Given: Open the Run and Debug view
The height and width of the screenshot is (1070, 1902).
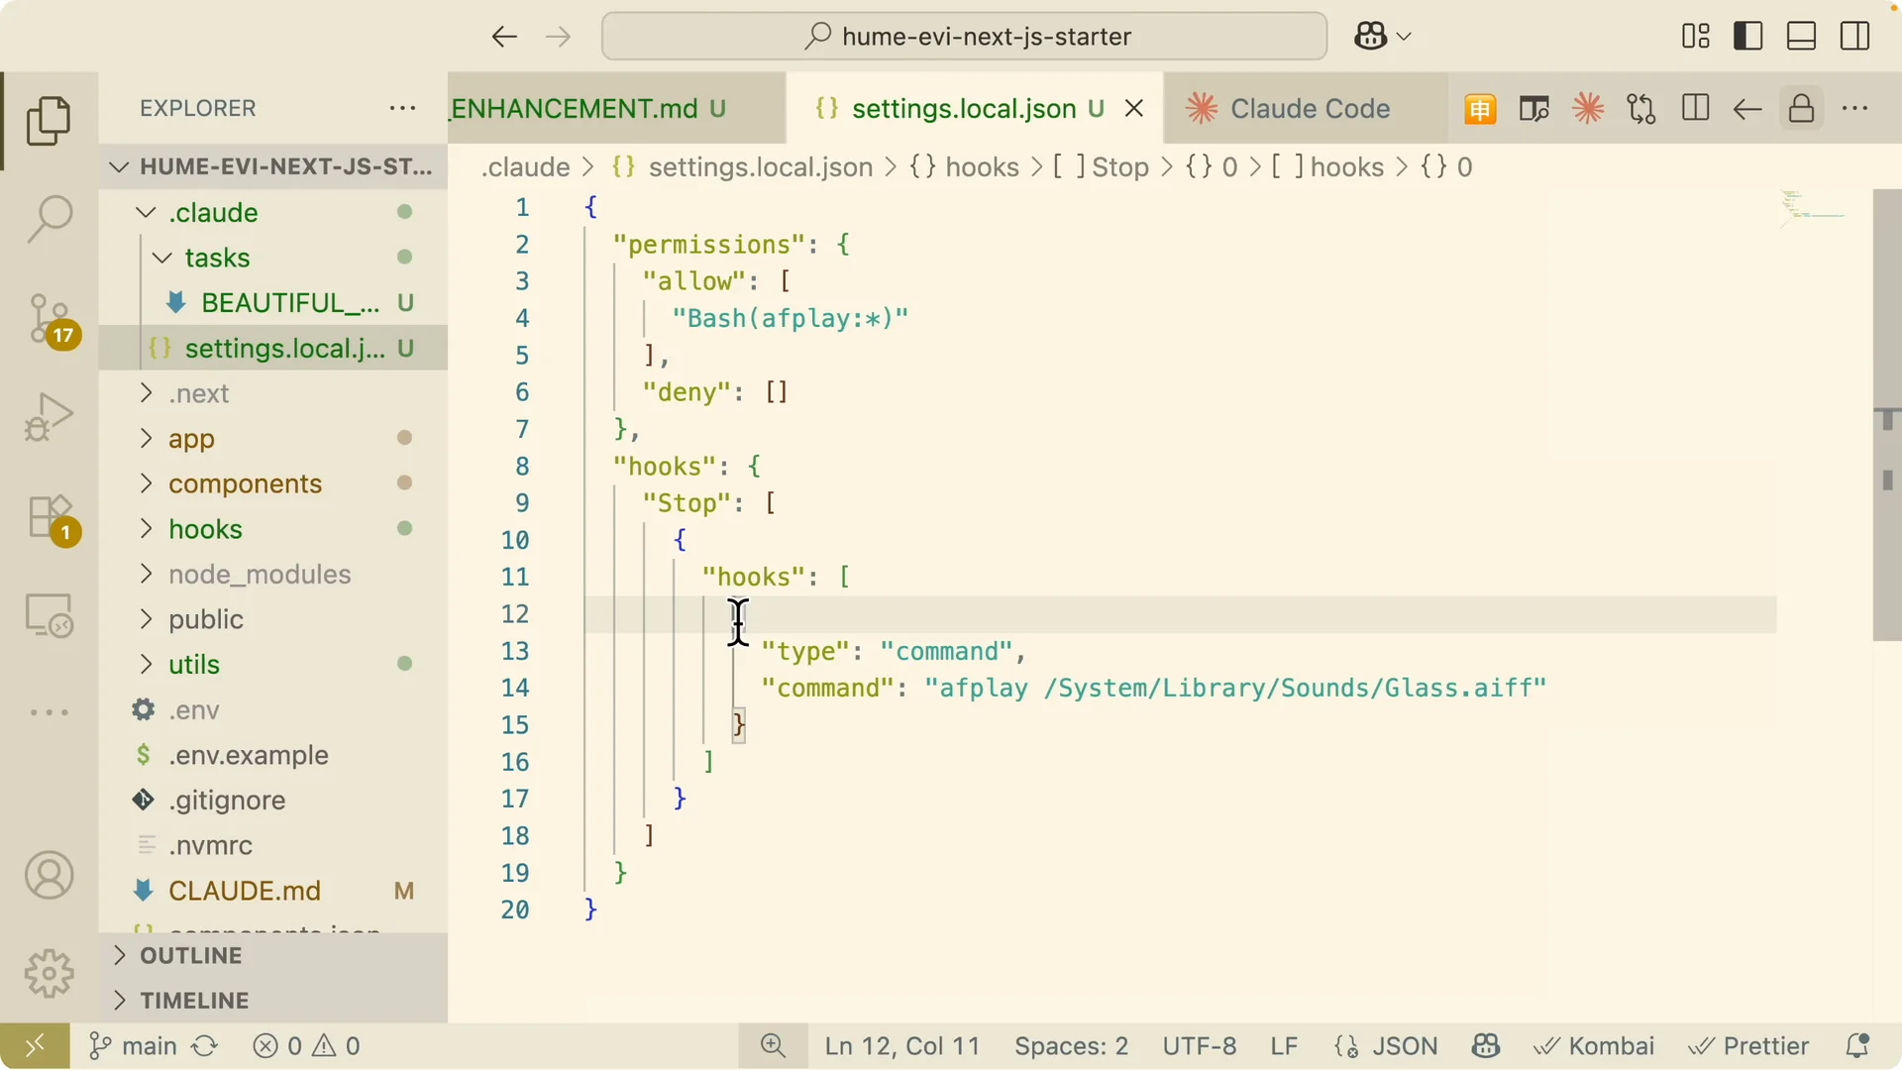Looking at the screenshot, I should coord(49,417).
